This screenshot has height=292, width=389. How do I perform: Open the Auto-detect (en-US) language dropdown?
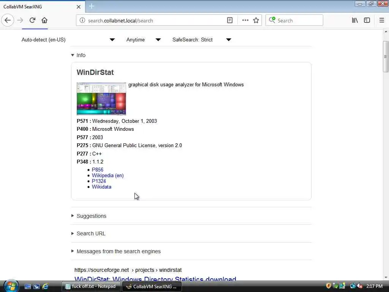(x=68, y=40)
